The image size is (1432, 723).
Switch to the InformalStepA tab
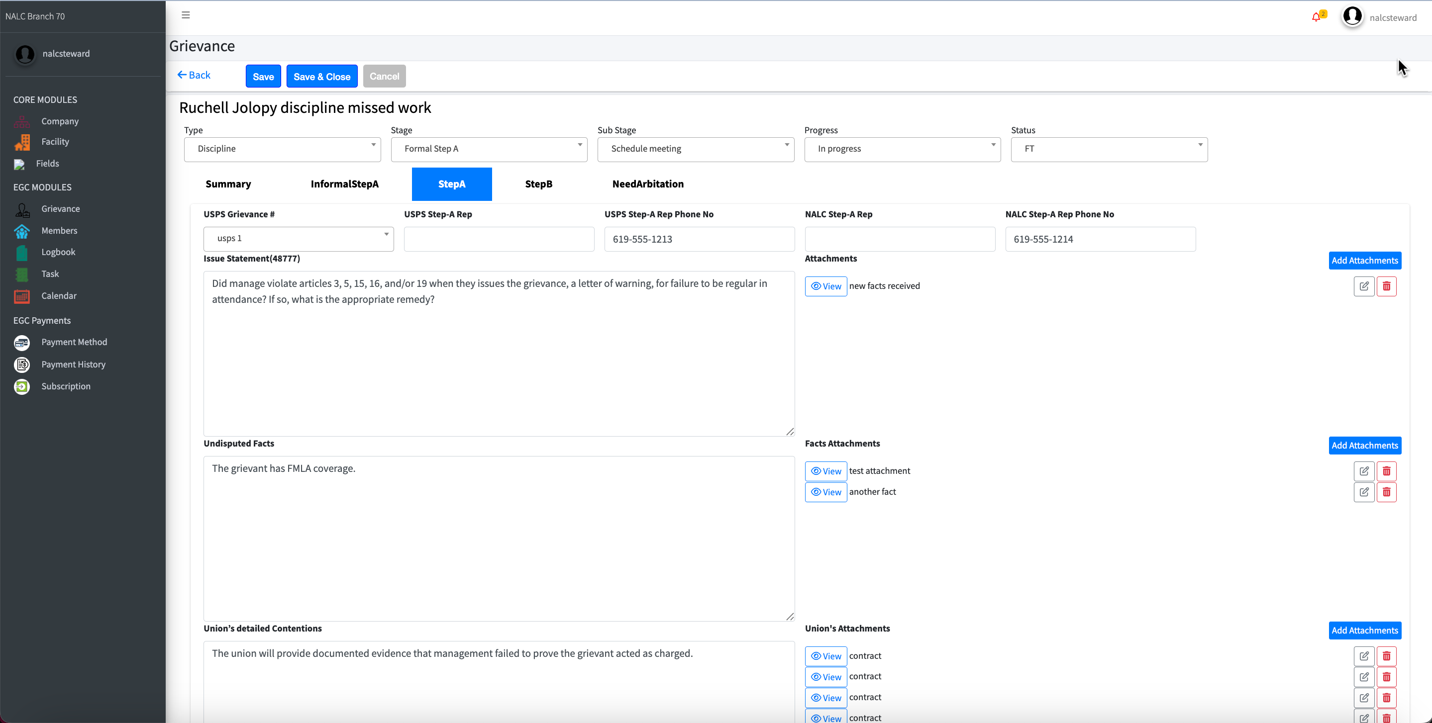(344, 184)
